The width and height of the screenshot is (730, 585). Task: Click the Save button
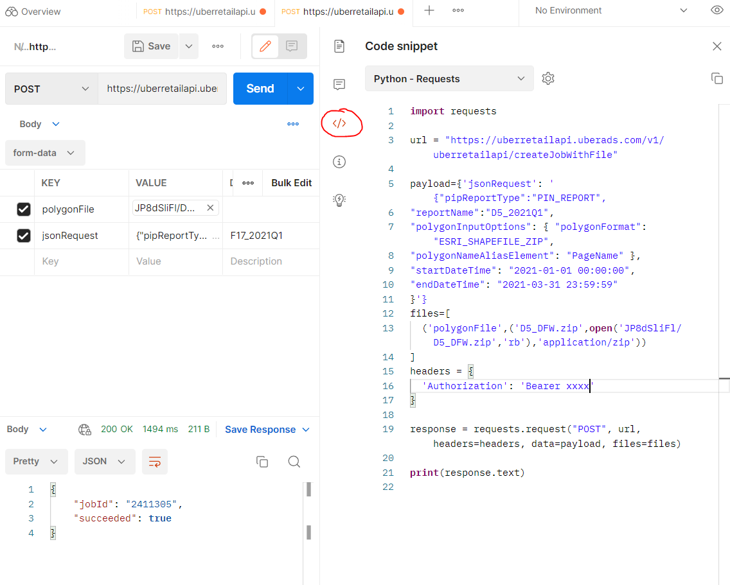click(151, 46)
